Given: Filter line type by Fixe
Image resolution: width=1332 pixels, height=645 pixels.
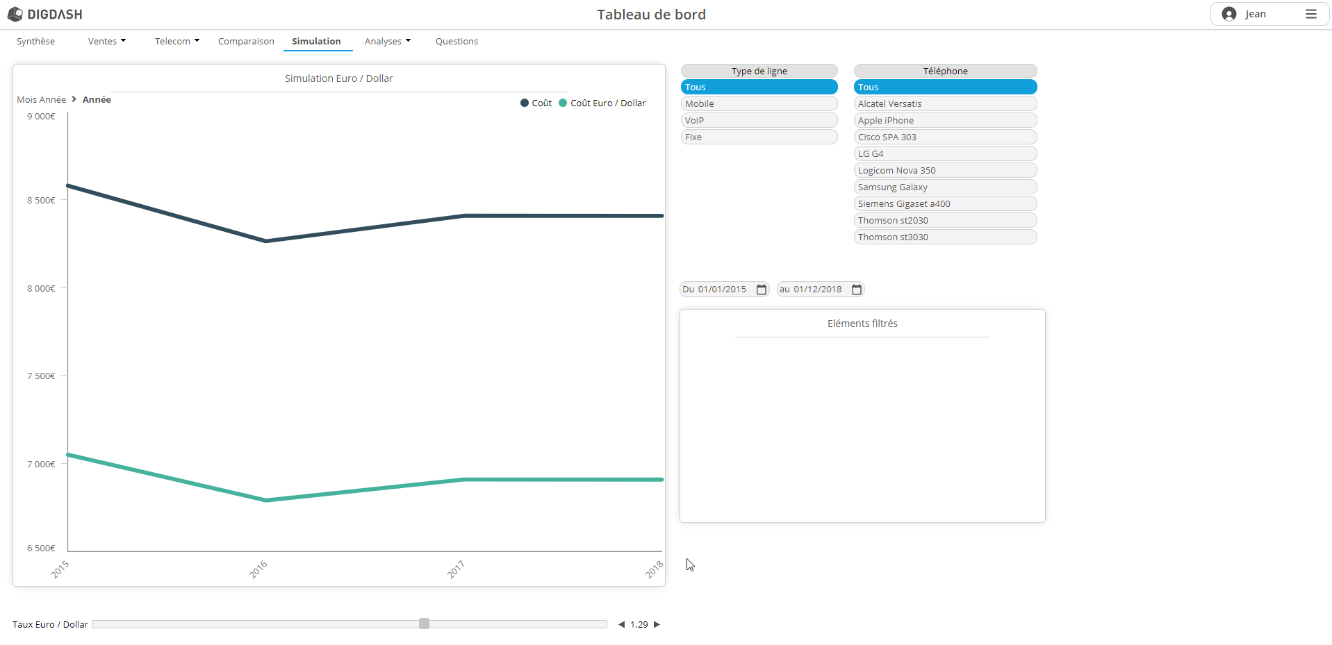Looking at the screenshot, I should coord(759,137).
